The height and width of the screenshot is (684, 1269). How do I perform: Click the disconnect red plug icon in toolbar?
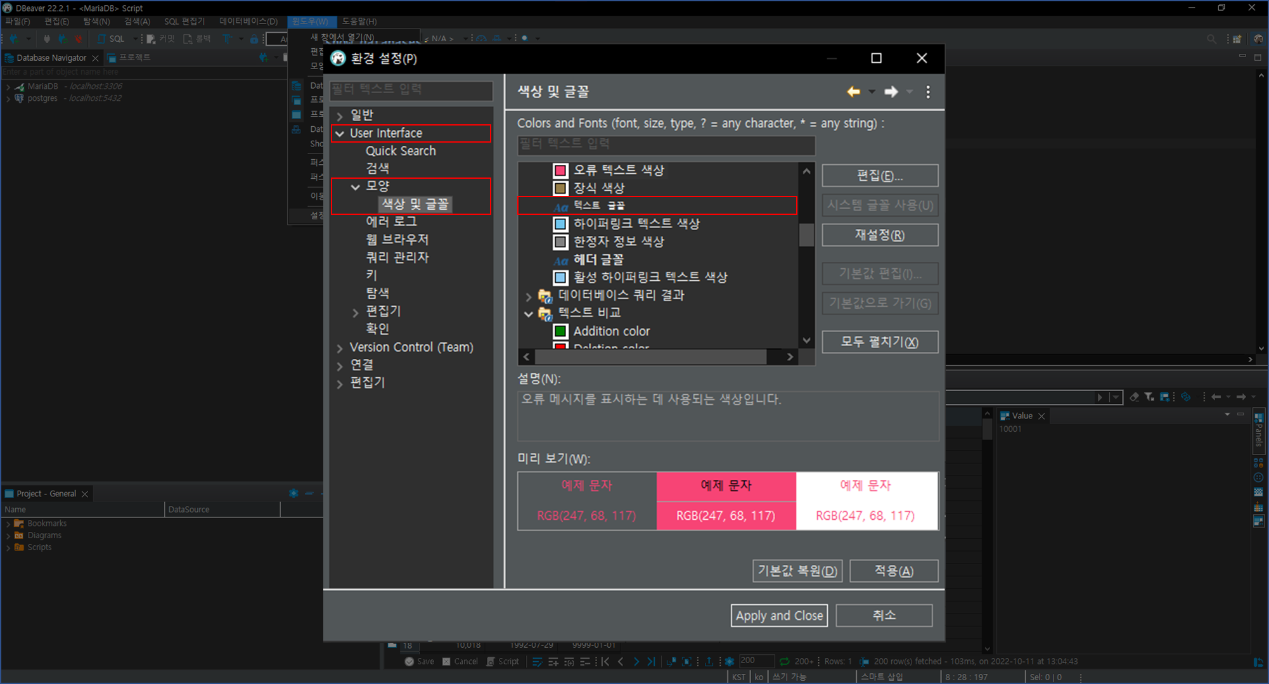[79, 39]
